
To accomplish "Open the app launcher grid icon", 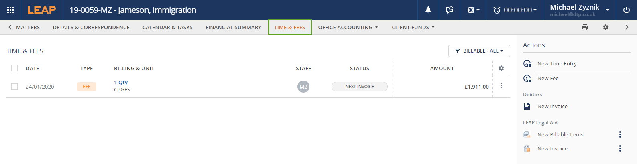I will 10,10.
